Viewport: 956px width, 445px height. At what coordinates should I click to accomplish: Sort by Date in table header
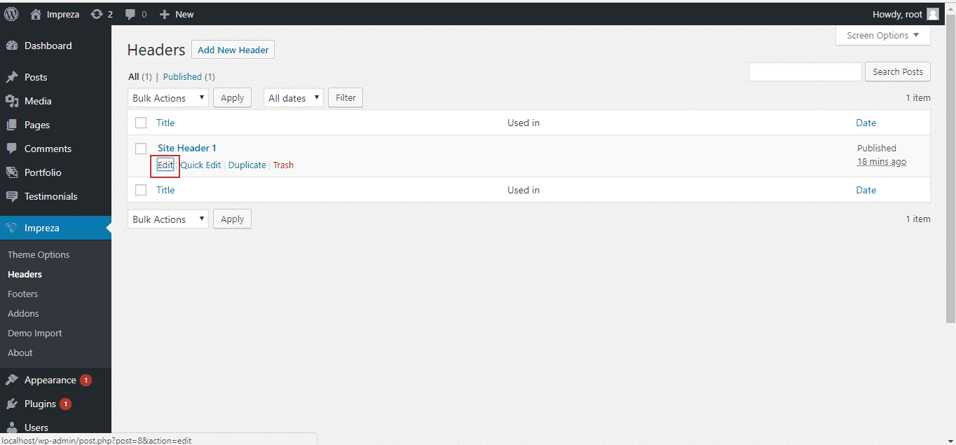point(866,123)
